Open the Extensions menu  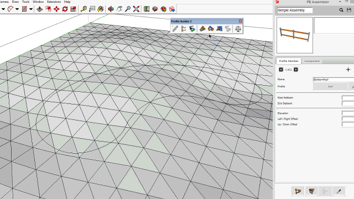coord(54,2)
